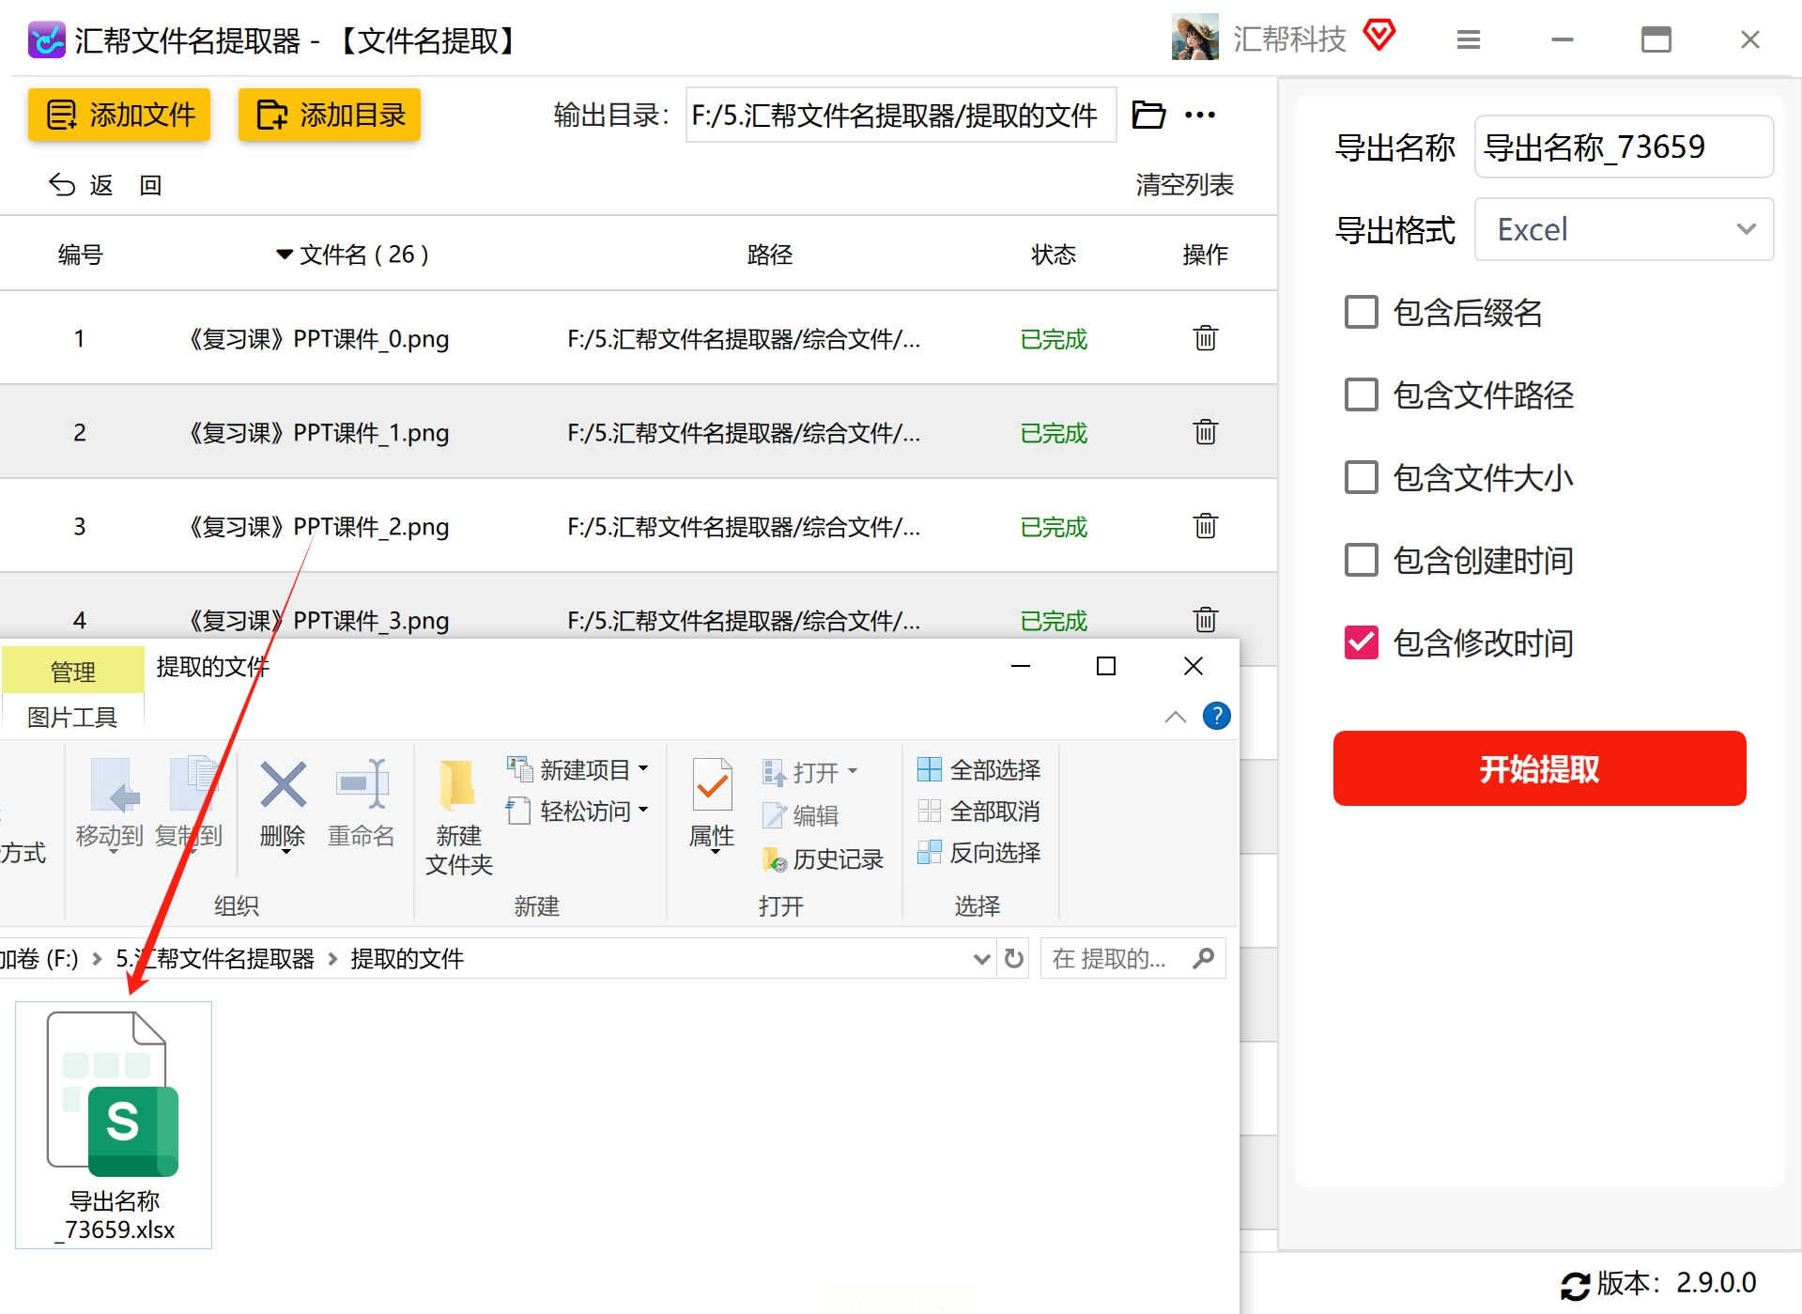The width and height of the screenshot is (1802, 1314).
Task: Collapse the Explorer ribbon with chevron arrow
Action: pyautogui.click(x=1175, y=718)
